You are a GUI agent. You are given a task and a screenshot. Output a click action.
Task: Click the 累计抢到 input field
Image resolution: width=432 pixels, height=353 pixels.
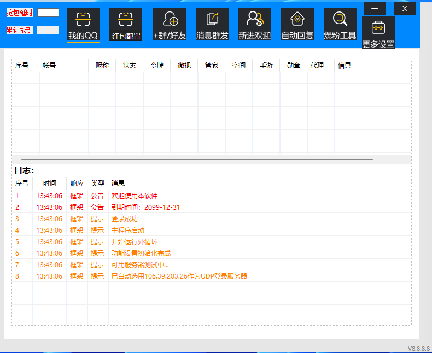[x=48, y=30]
